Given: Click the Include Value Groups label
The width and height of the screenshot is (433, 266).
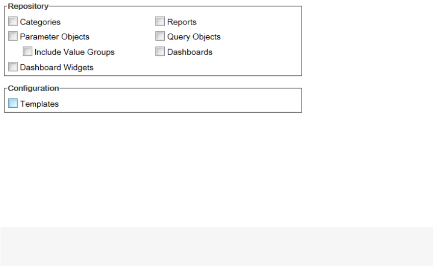Looking at the screenshot, I should click(74, 52).
